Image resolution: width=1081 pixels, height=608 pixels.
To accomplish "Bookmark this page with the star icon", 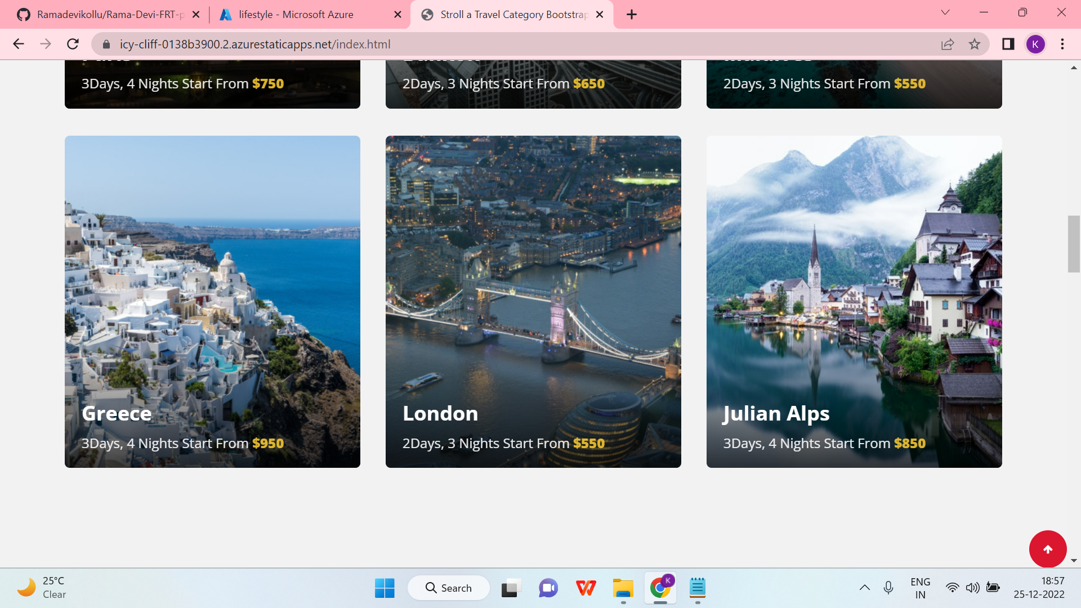I will [975, 44].
